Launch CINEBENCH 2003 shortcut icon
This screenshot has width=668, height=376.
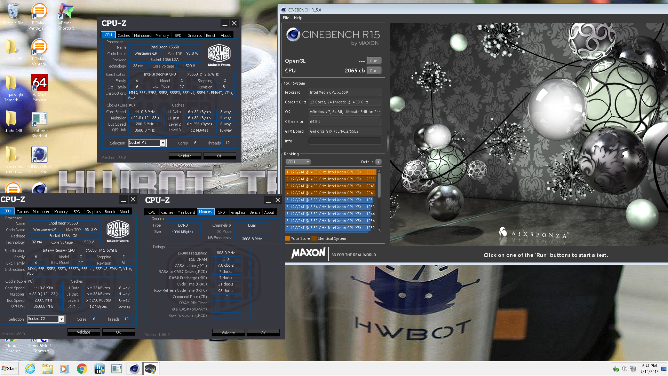[x=39, y=159]
